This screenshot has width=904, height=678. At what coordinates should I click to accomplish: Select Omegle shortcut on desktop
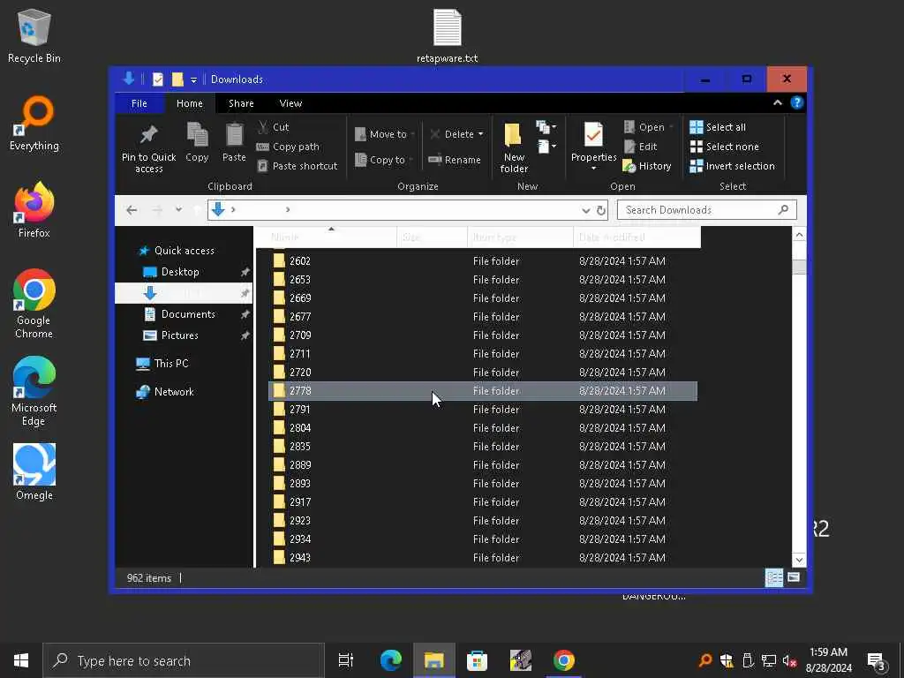click(34, 472)
